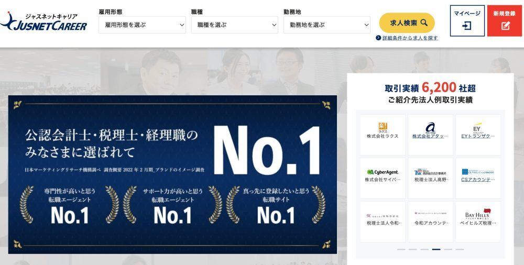Click the CyberAgent logo tile
This screenshot has width=524, height=265.
tap(383, 178)
